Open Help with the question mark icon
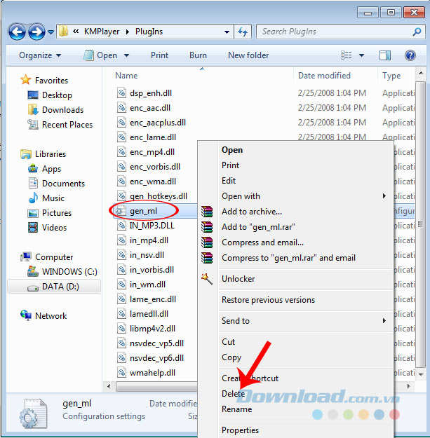 coord(410,55)
